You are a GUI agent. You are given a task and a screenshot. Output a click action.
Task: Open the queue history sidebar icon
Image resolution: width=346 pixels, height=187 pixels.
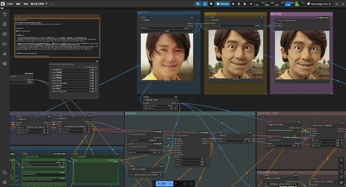coord(5,14)
